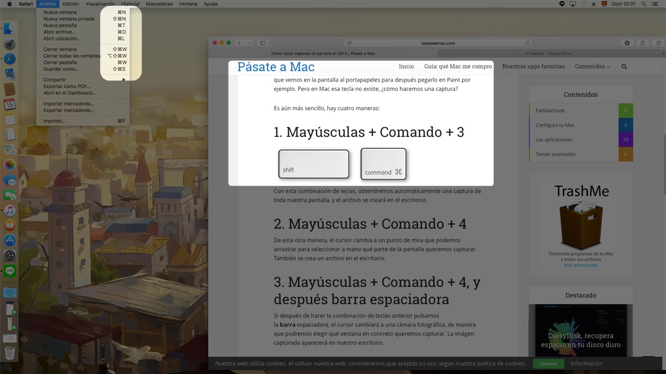Viewport: 666px width, 374px height.
Task: Toggle Reader view icon in address bar
Action: click(x=349, y=43)
